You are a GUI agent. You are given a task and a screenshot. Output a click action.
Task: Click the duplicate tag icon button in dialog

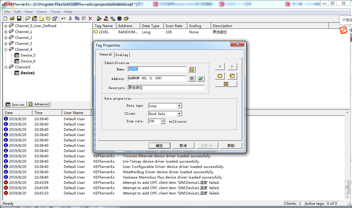pos(232,76)
